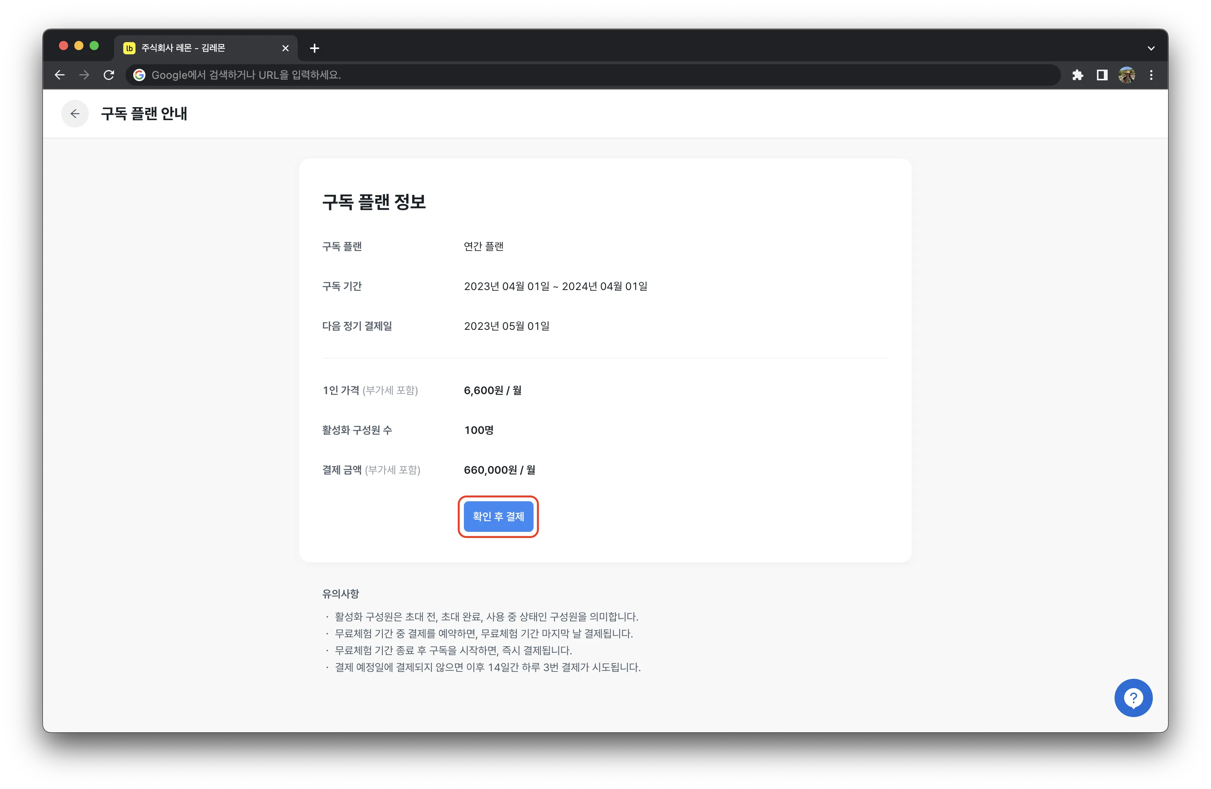Open a new browser tab
This screenshot has height=789, width=1211.
click(315, 48)
